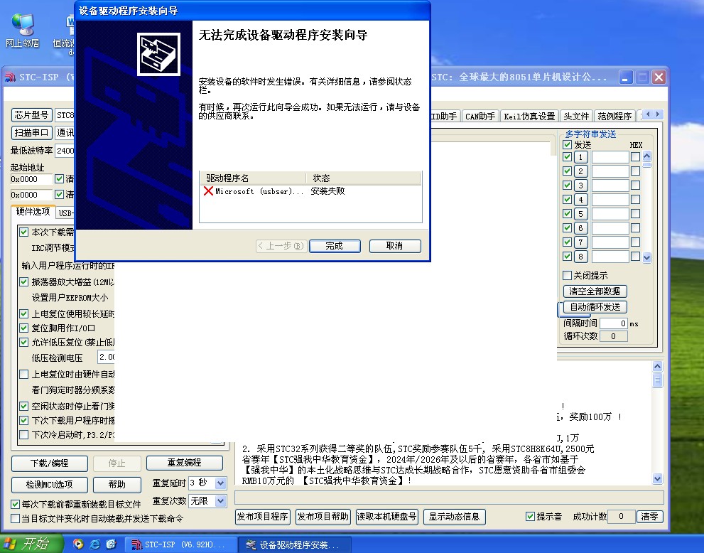This screenshot has height=553, width=704.
Task: Click the multi-string list scroll down arrow
Action: pyautogui.click(x=646, y=257)
